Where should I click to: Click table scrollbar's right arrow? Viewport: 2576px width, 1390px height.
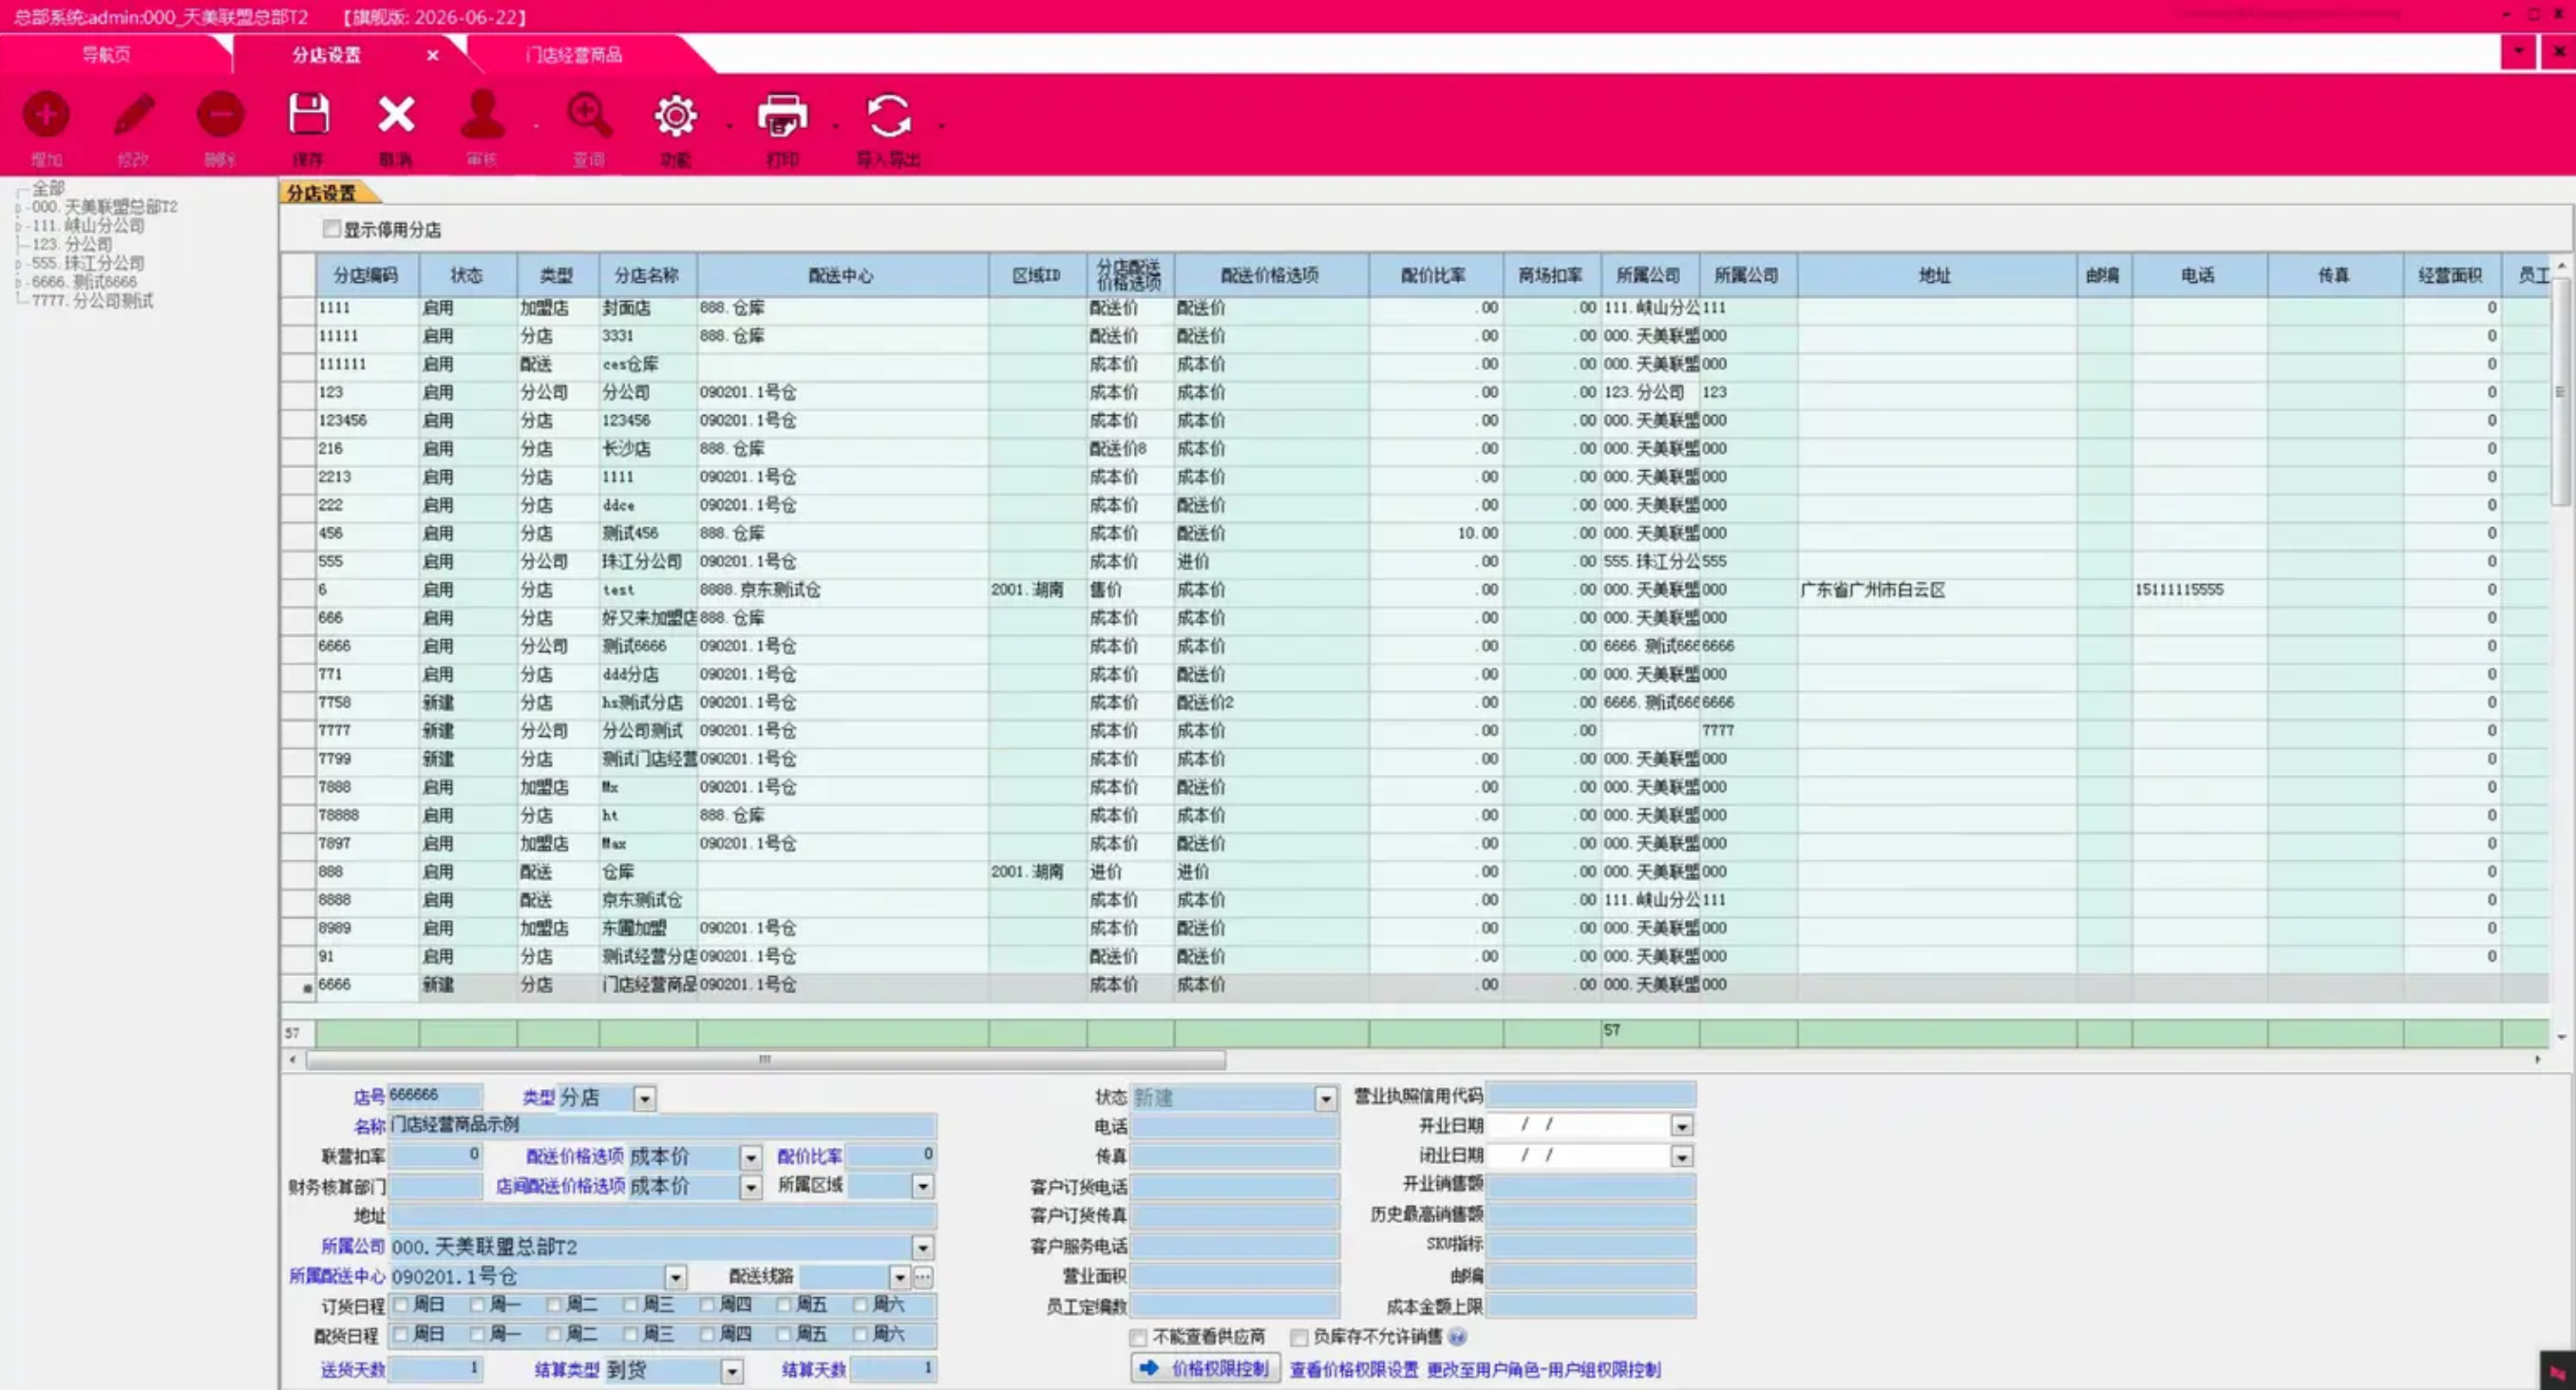[x=2537, y=1060]
